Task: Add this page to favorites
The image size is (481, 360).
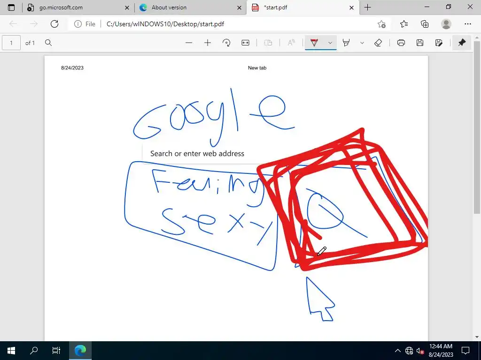Action: (x=381, y=24)
